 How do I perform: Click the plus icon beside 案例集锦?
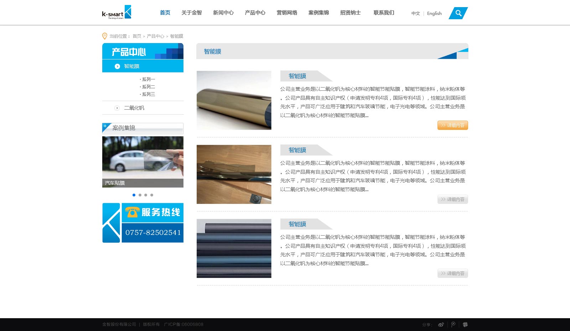click(105, 126)
